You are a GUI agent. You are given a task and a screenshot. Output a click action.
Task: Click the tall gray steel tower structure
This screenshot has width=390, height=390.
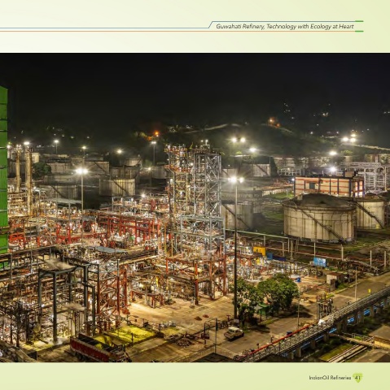195,197
